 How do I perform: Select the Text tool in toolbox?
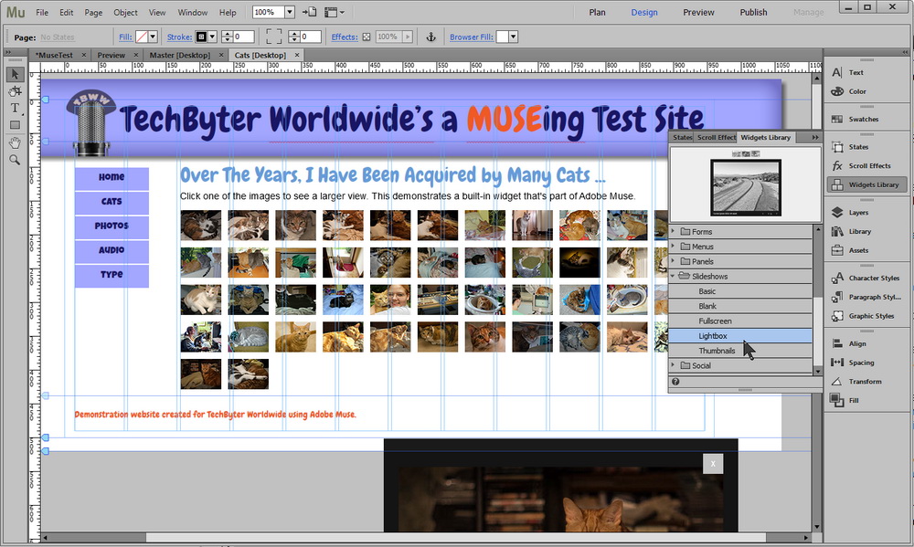click(16, 109)
